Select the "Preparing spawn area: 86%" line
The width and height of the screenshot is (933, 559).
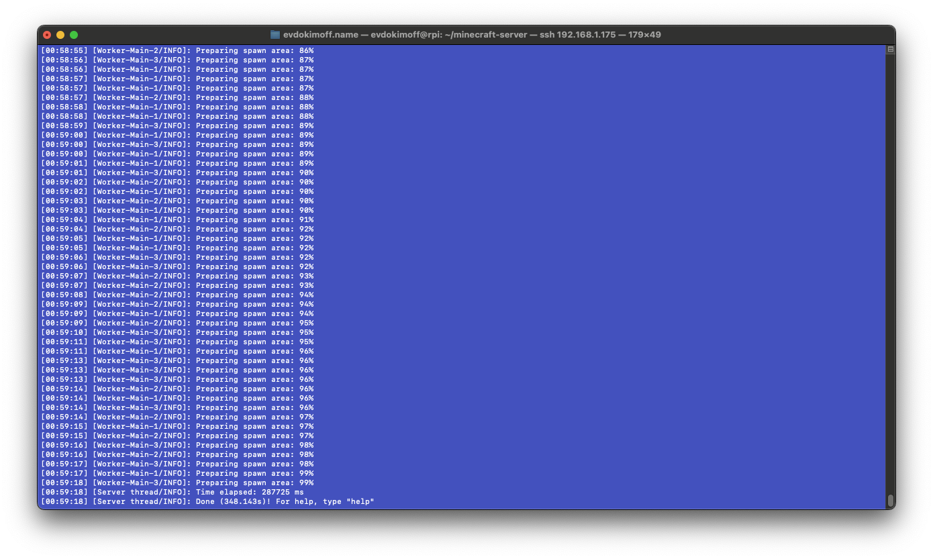click(254, 50)
